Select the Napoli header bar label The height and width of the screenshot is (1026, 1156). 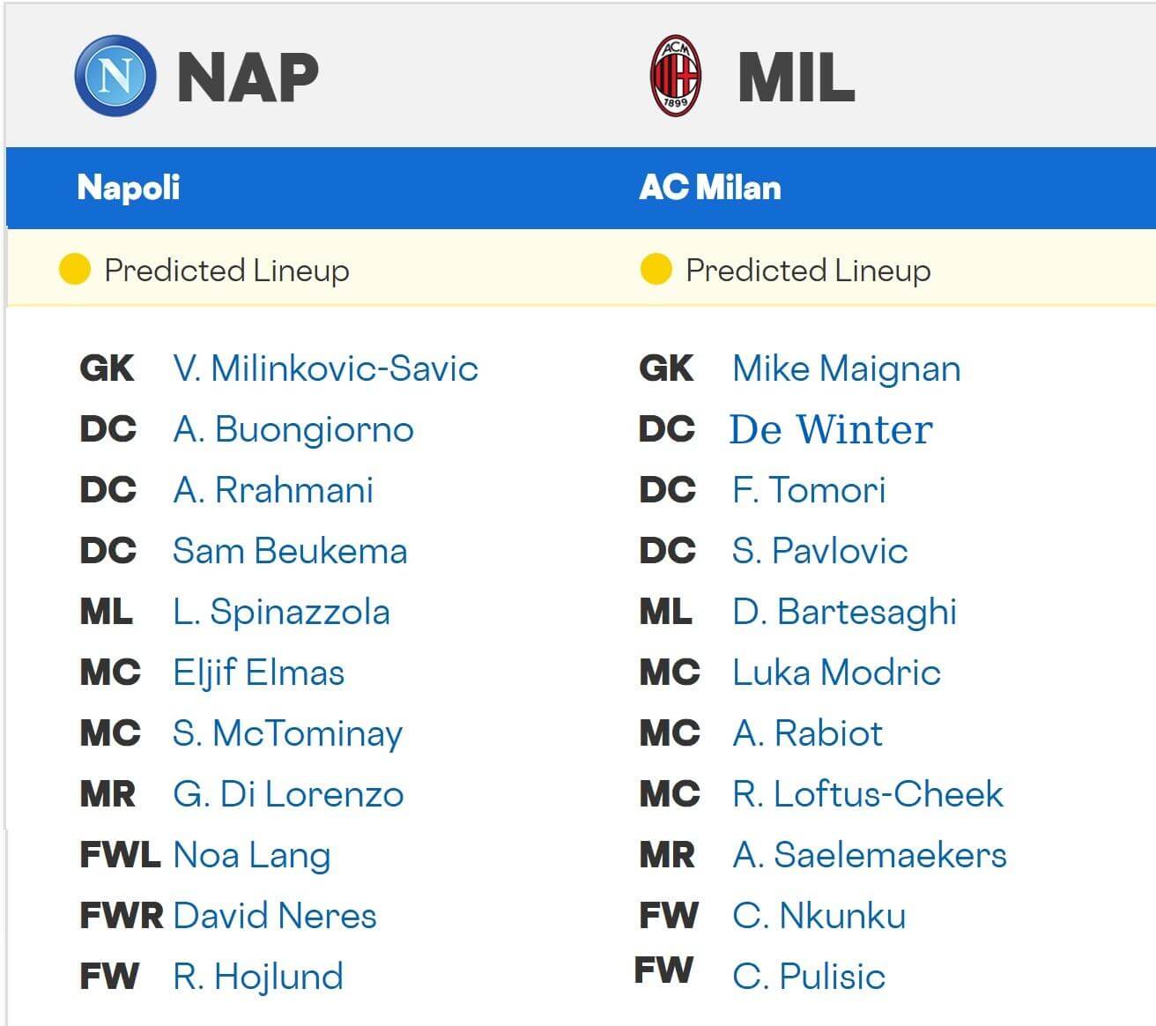(126, 188)
